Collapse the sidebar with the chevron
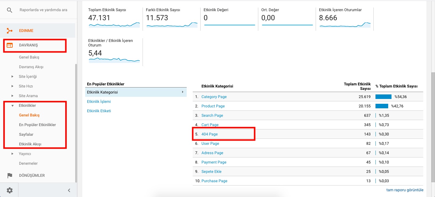The width and height of the screenshot is (435, 197). point(69,190)
